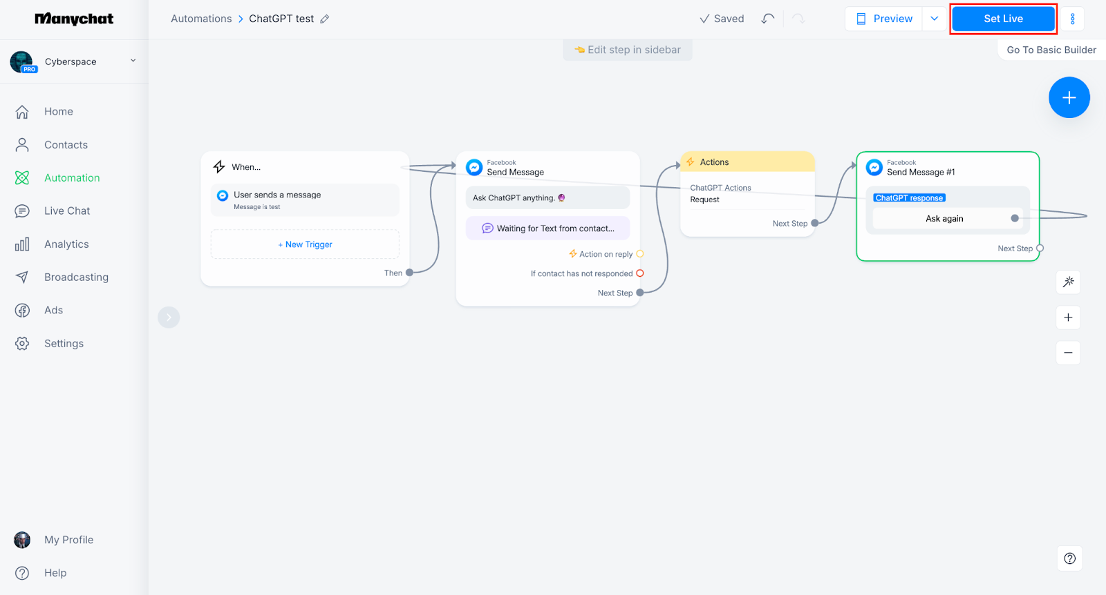Go to Automations breadcrumb
This screenshot has width=1106, height=595.
tap(201, 19)
